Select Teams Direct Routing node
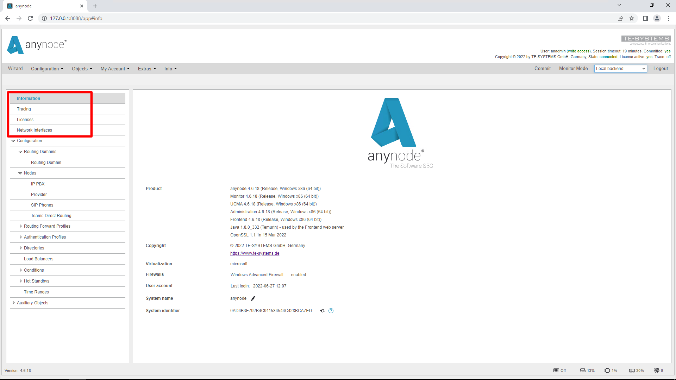Image resolution: width=676 pixels, height=380 pixels. (x=51, y=216)
